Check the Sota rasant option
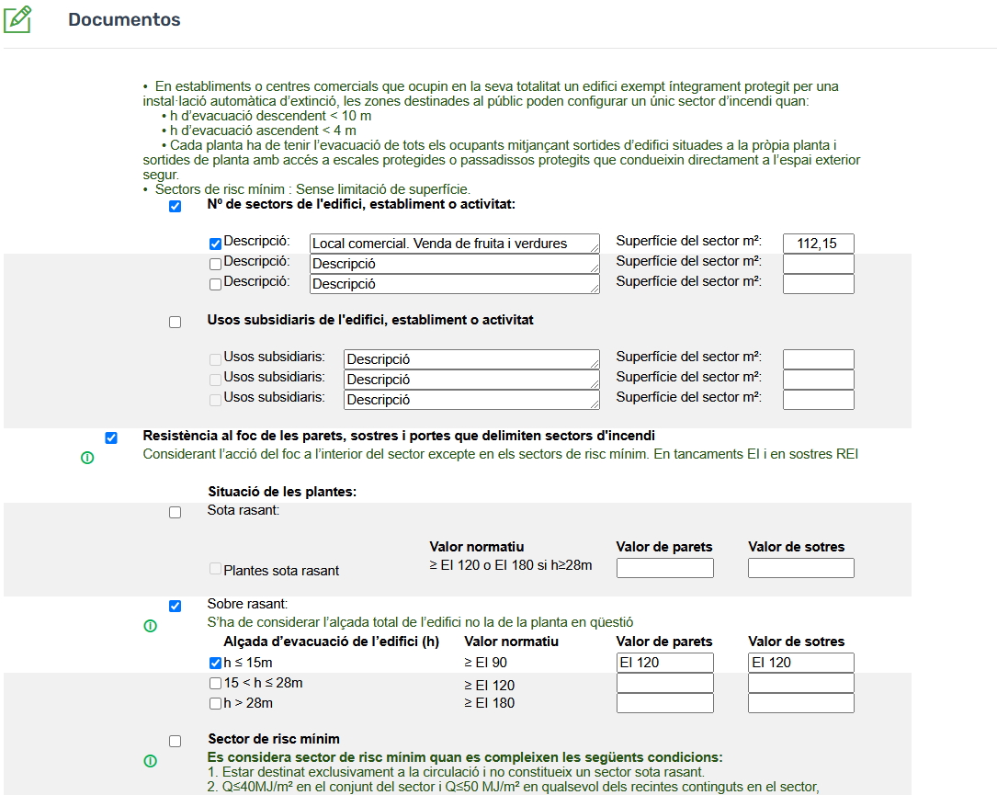 point(176,513)
